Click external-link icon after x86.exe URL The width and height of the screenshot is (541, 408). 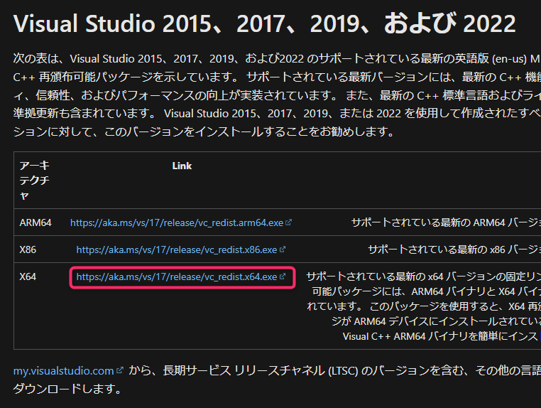click(283, 249)
